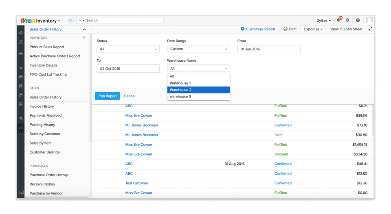Screen dimensions: 391x214
Task: Open Purchase Order History report
Action: [48, 175]
